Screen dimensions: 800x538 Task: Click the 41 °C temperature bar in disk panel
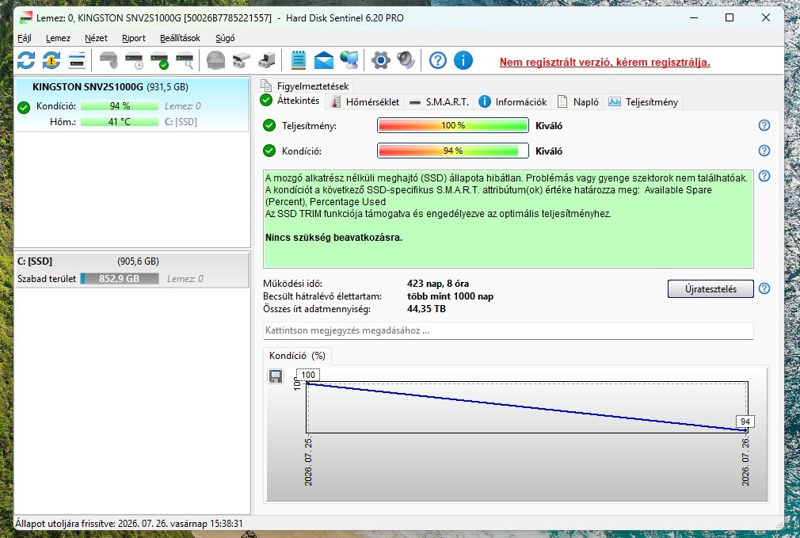point(120,122)
